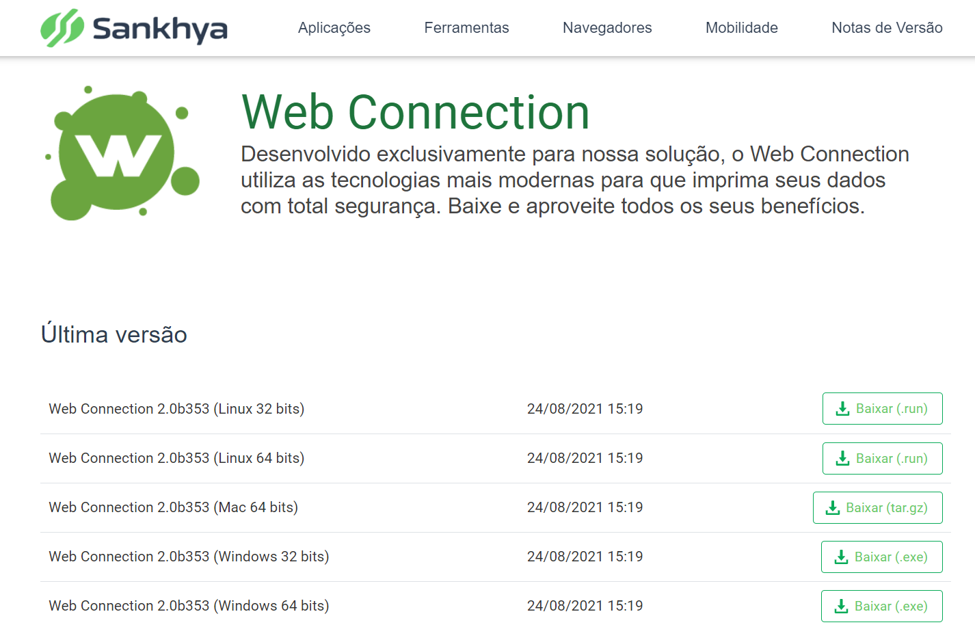Click the Sankhya logo icon

62,27
